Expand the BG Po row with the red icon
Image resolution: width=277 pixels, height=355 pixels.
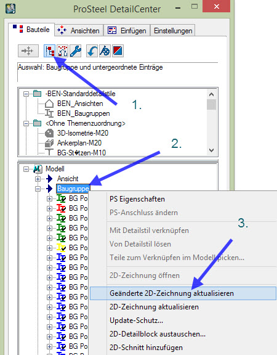[49, 208]
